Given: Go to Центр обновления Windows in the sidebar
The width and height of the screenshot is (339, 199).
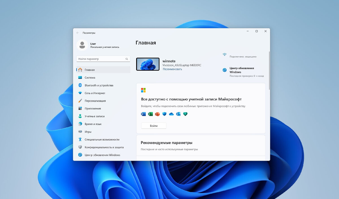Looking at the screenshot, I should point(103,155).
